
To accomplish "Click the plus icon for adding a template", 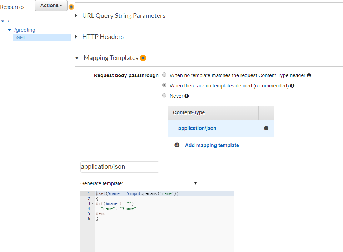I will click(177, 145).
